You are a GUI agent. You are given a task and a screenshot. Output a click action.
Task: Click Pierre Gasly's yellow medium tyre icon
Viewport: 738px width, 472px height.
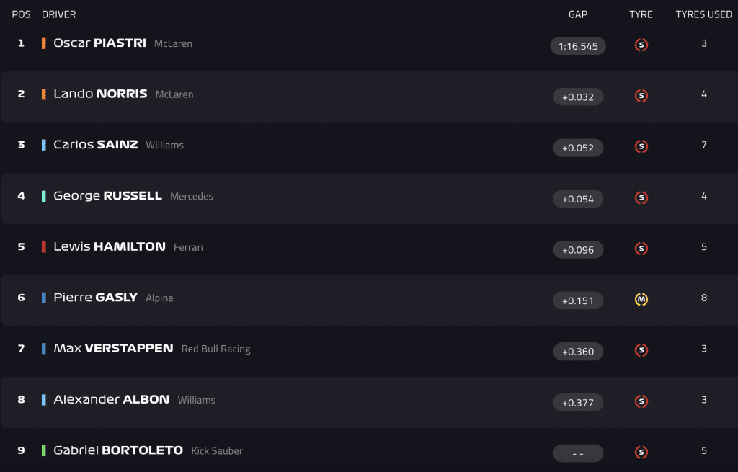tap(641, 299)
